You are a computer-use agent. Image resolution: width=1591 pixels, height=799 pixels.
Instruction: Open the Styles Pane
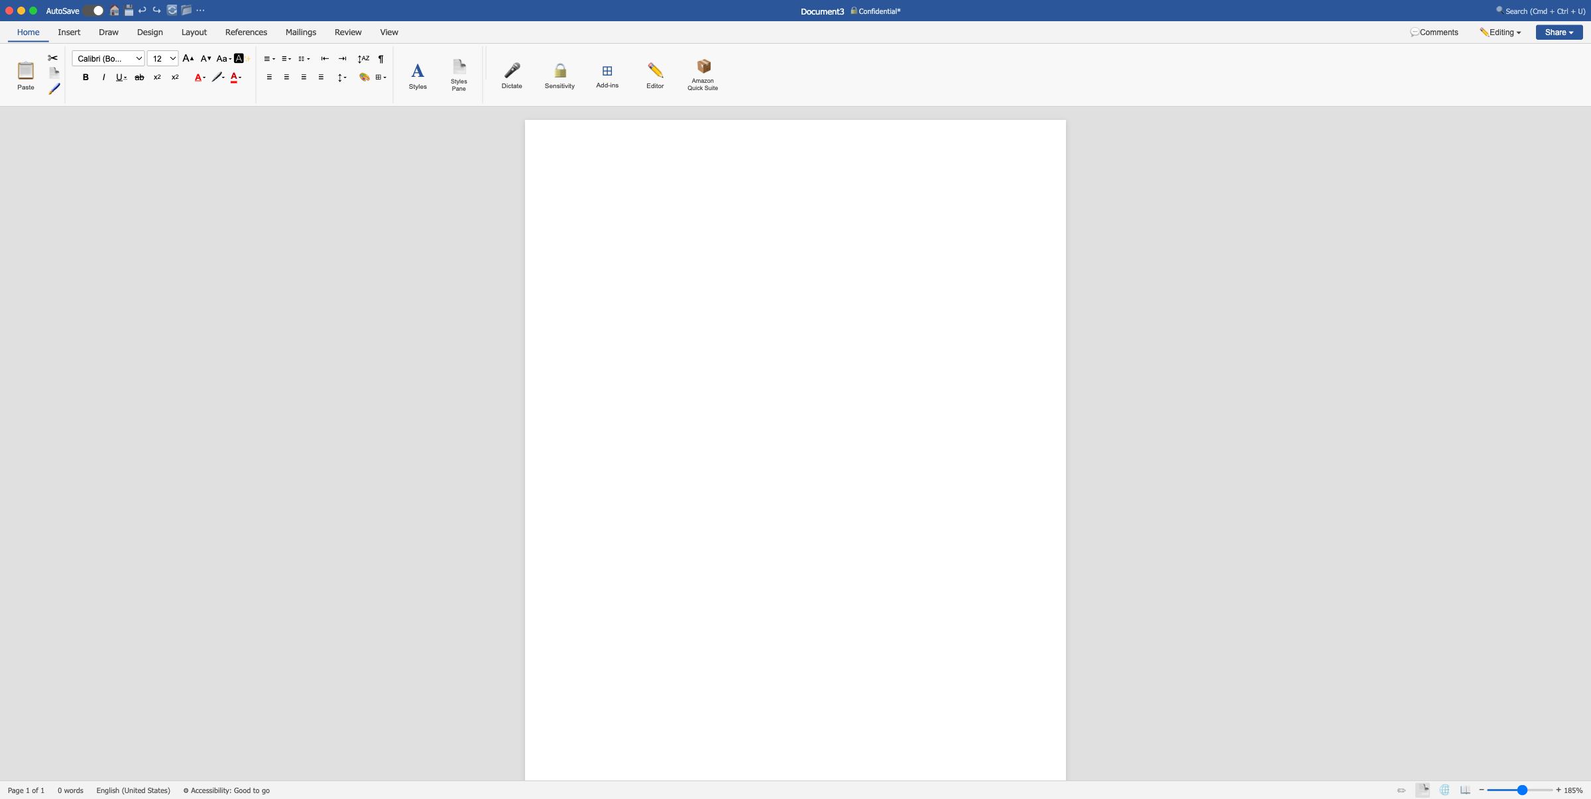[x=459, y=74]
